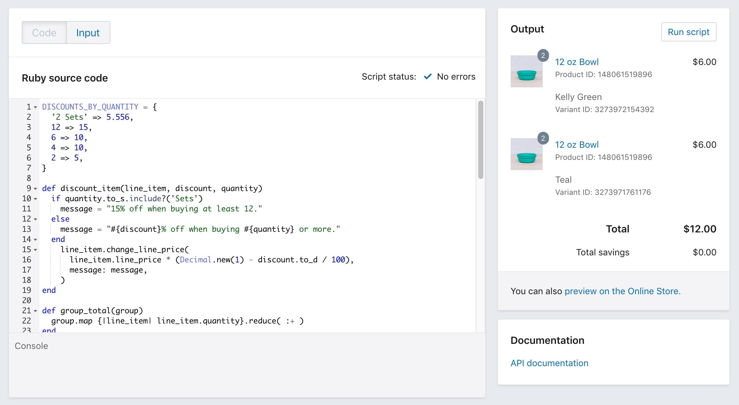Click quantity badge on Kelly Green bowl
This screenshot has height=405, width=739.
click(x=543, y=55)
